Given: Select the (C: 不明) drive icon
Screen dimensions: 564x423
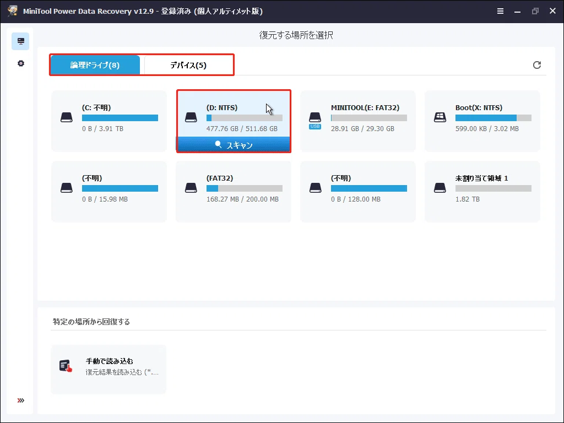Looking at the screenshot, I should pos(67,117).
